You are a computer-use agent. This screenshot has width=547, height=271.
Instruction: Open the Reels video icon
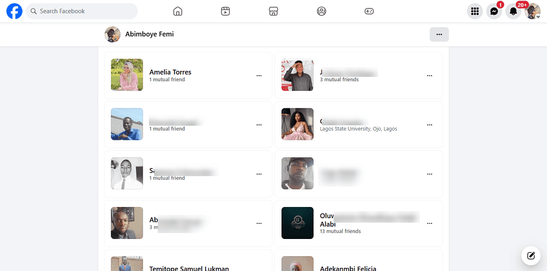226,11
